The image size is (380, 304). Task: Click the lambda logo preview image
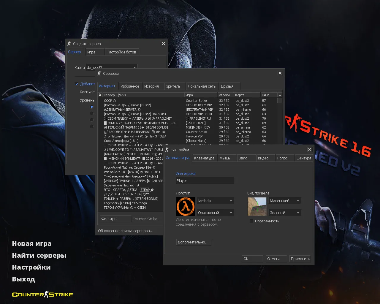[x=185, y=207]
